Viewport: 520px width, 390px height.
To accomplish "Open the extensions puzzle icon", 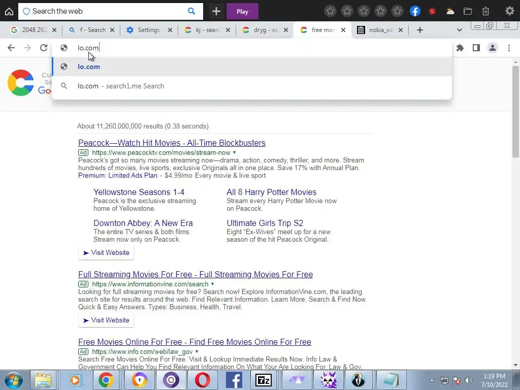I will pos(460,48).
